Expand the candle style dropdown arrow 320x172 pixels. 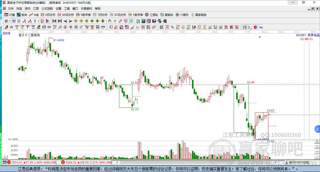38,21
